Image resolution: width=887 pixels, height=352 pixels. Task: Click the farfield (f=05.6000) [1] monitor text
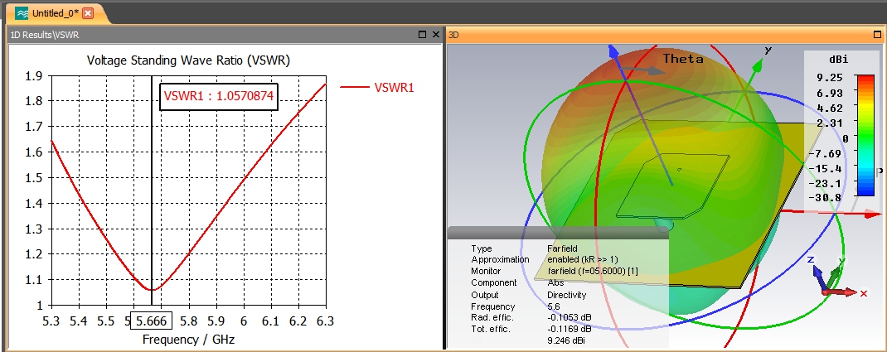pyautogui.click(x=593, y=271)
